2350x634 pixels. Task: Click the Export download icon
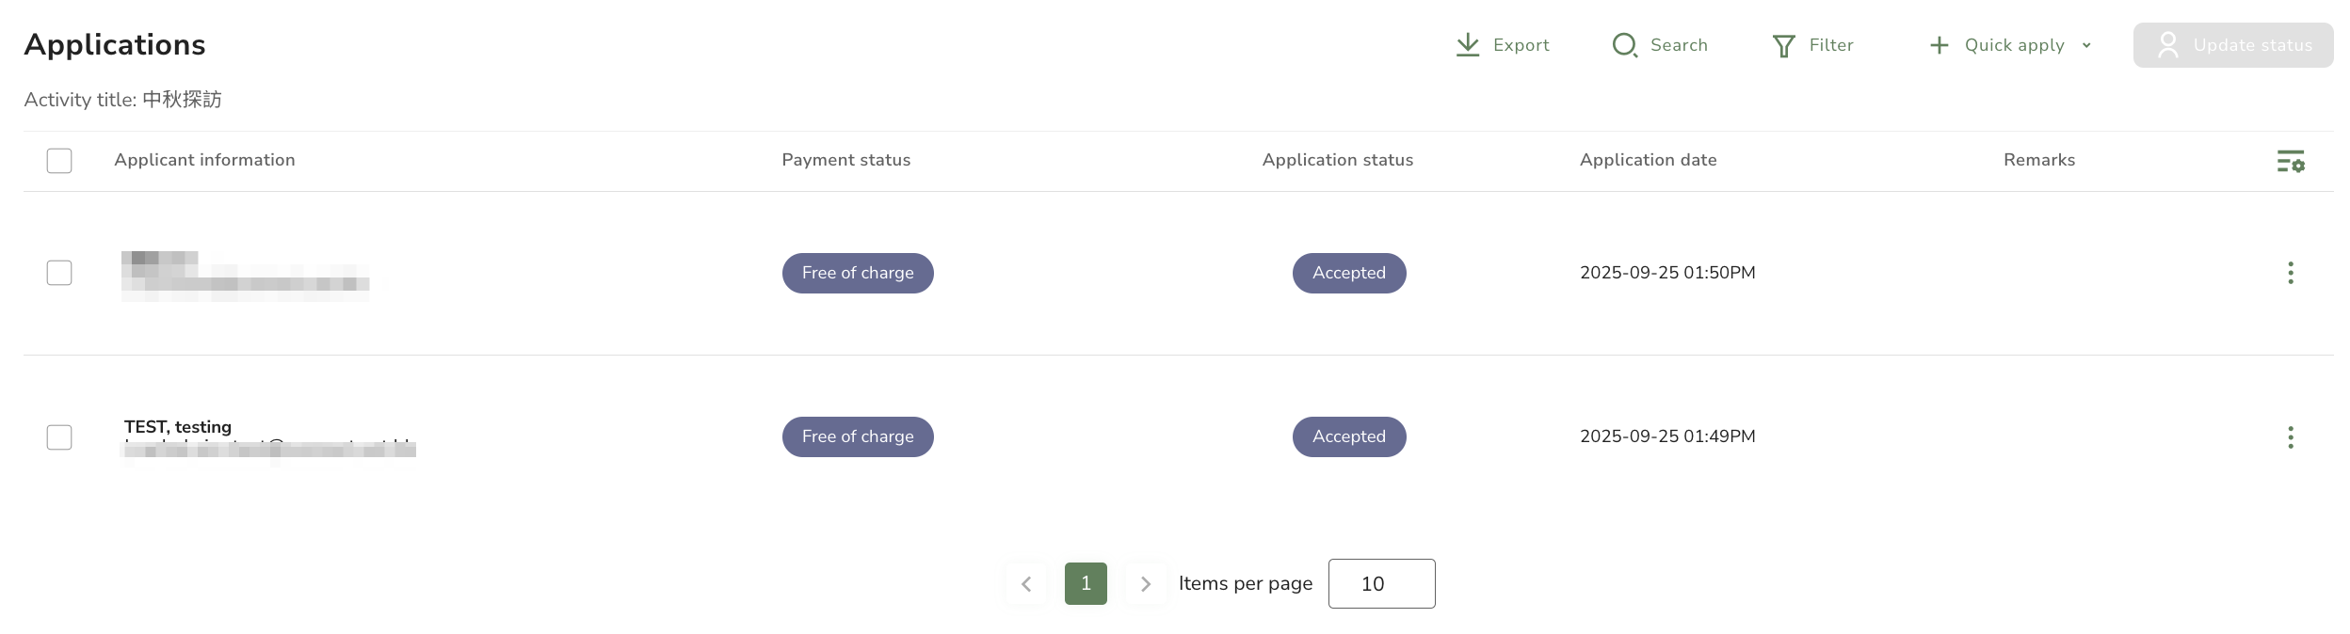click(1467, 45)
